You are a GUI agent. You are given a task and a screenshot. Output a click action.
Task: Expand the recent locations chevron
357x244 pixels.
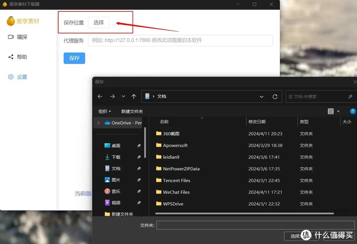pyautogui.click(x=123, y=96)
